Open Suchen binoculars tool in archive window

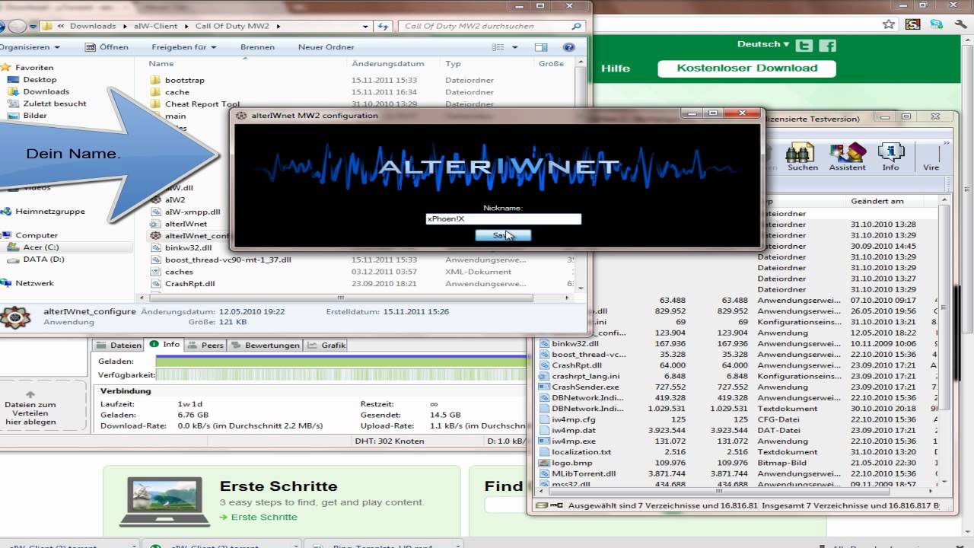point(802,157)
